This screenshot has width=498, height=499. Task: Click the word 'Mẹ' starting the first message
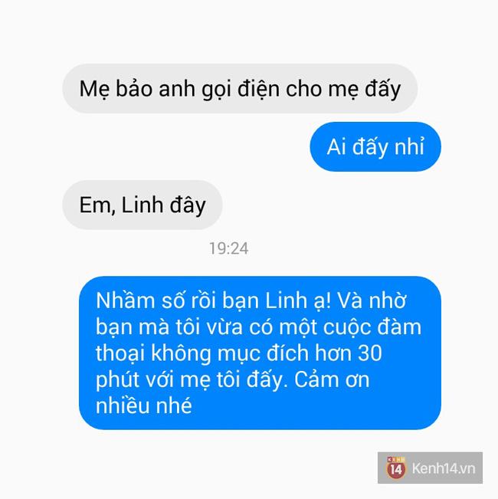pos(95,89)
